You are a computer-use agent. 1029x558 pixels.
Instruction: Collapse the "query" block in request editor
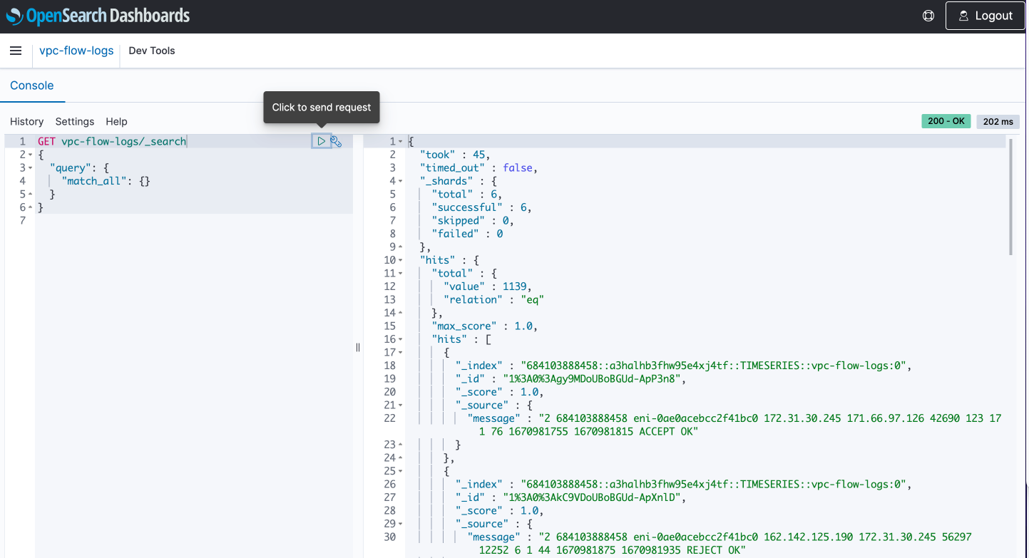pos(30,167)
